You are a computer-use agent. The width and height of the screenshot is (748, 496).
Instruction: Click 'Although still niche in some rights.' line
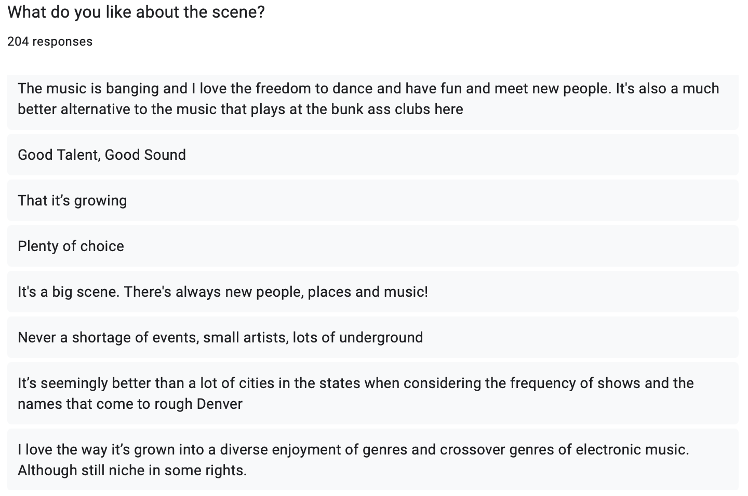[132, 470]
